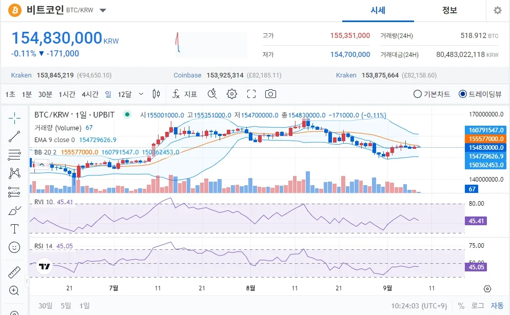The height and width of the screenshot is (315, 510).
Task: Set the chart range to 30일
Action: (45, 306)
